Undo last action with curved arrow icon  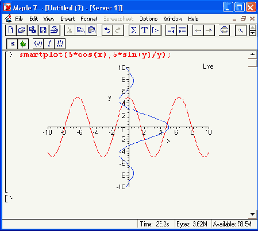coord(107,30)
